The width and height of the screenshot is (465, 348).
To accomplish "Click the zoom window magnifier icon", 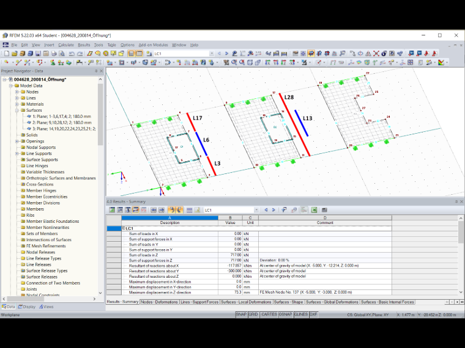I will tap(234, 62).
